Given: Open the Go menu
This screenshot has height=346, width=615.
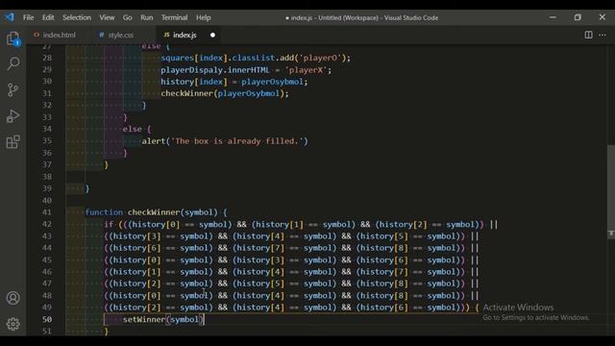Looking at the screenshot, I should (128, 17).
